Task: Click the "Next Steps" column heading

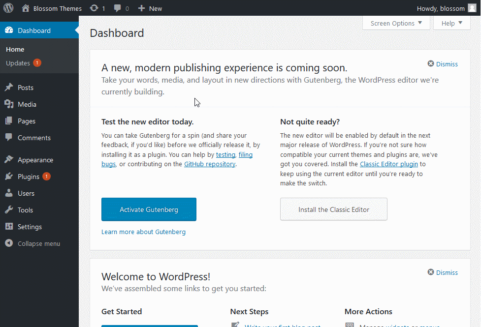Action: point(250,311)
